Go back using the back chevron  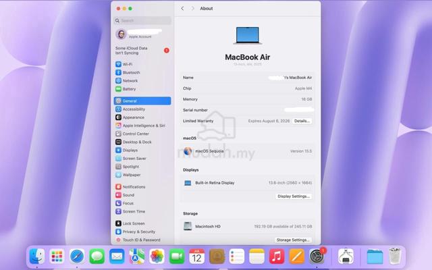coord(182,9)
